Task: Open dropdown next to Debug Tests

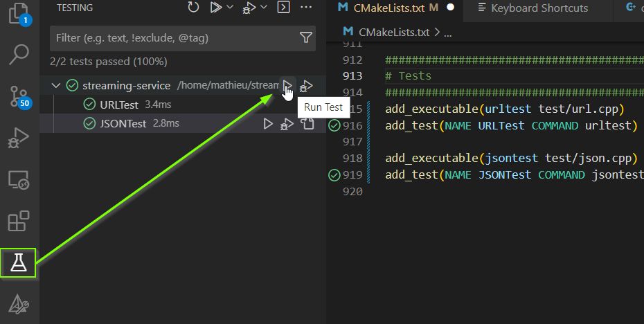Action: (x=264, y=7)
